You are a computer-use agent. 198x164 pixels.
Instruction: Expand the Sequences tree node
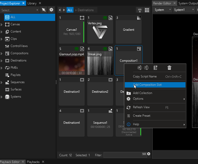pyautogui.click(x=2, y=82)
